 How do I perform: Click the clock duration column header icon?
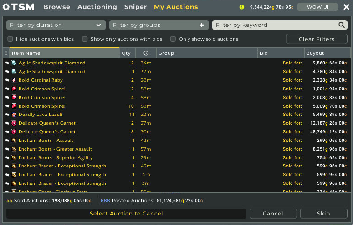coord(145,53)
